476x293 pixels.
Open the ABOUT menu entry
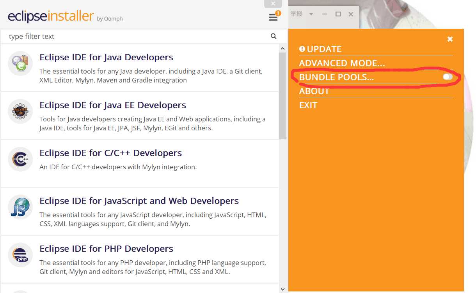point(314,91)
